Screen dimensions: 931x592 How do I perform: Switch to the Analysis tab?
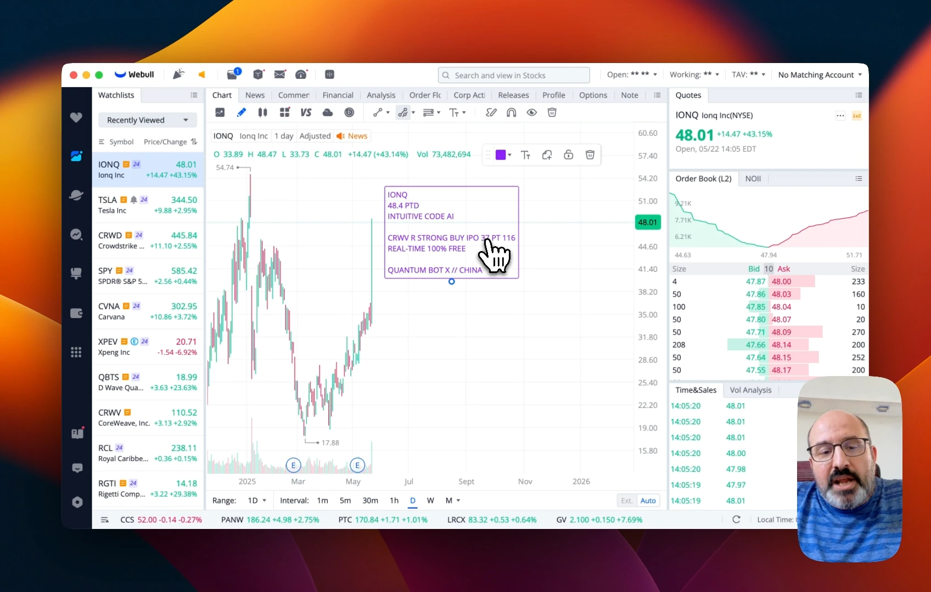381,95
